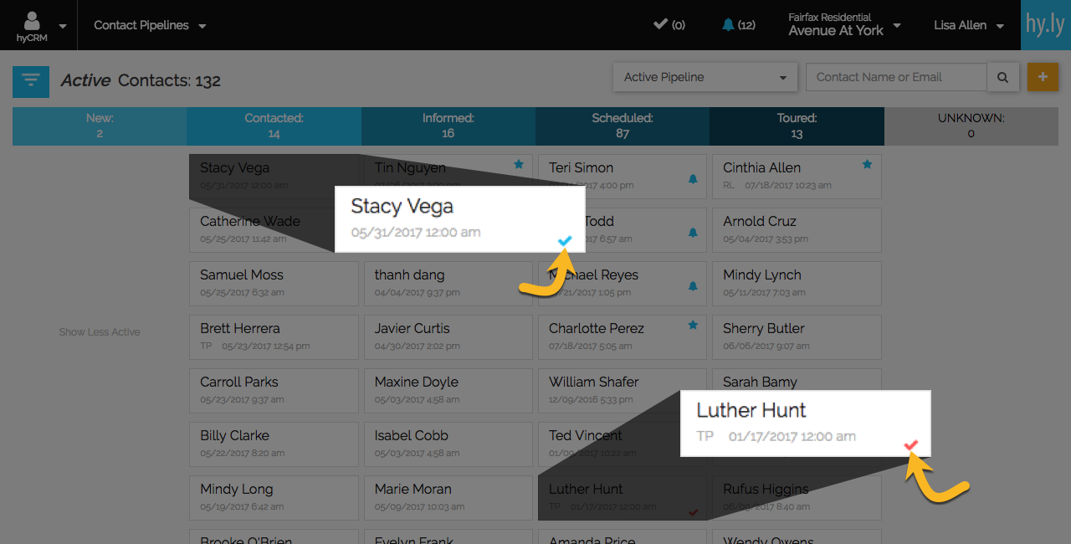Viewport: 1071px width, 544px height.
Task: Click the search magnifier button
Action: pyautogui.click(x=1002, y=77)
